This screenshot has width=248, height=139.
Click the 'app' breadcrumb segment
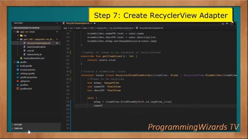pos(65,28)
